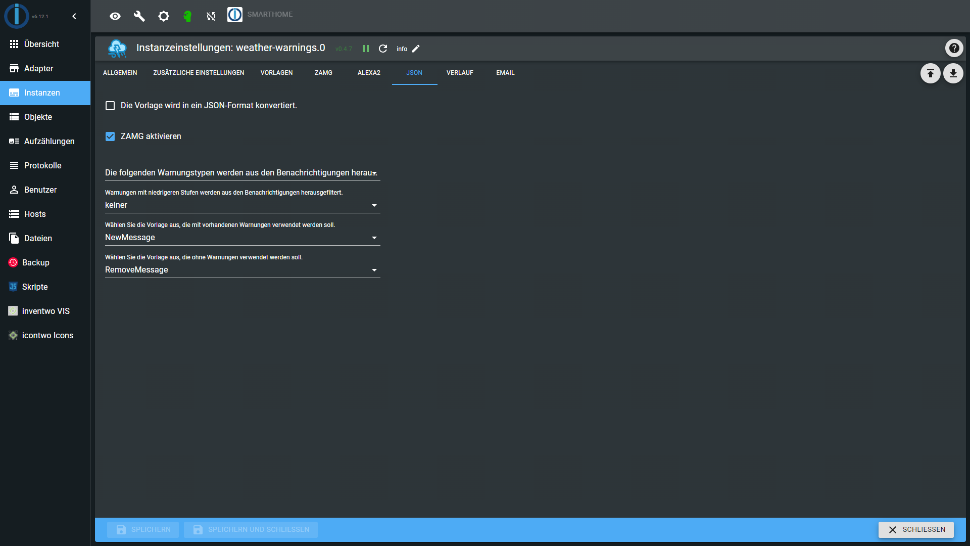Uncheck ZAMG aktivieren checkbox
Screen dimensions: 970x546
tap(110, 136)
